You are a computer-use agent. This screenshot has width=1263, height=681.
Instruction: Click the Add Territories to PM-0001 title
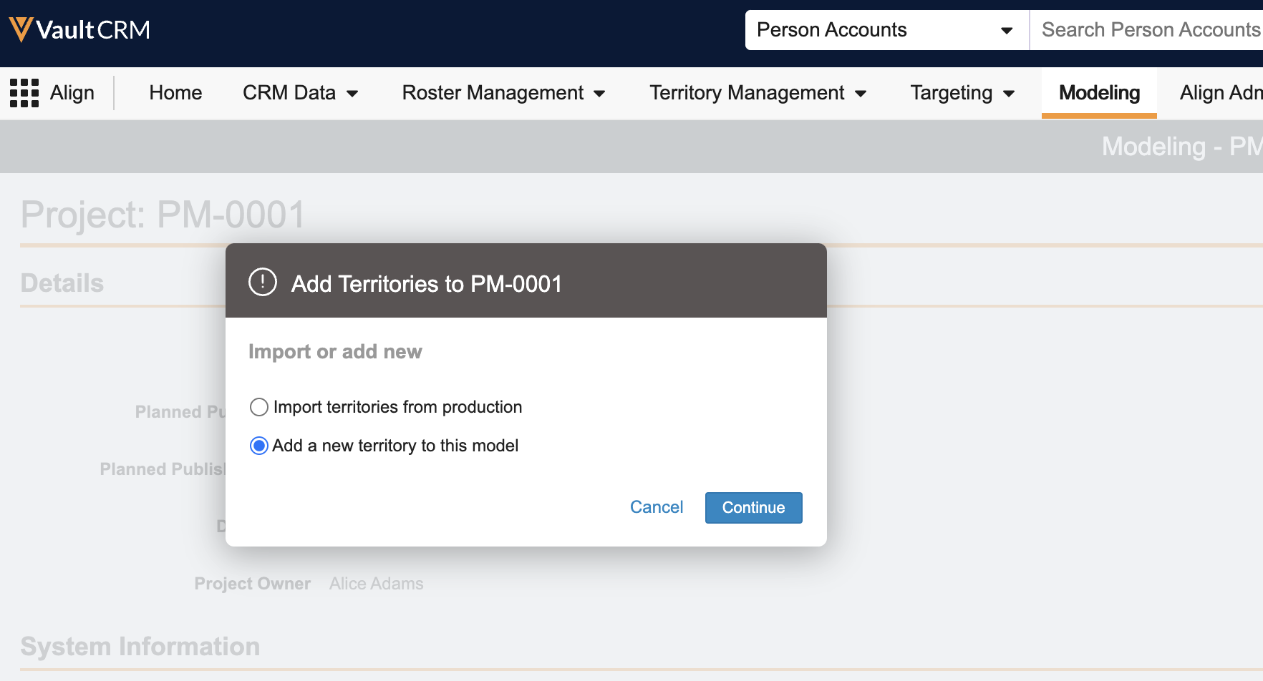click(426, 284)
